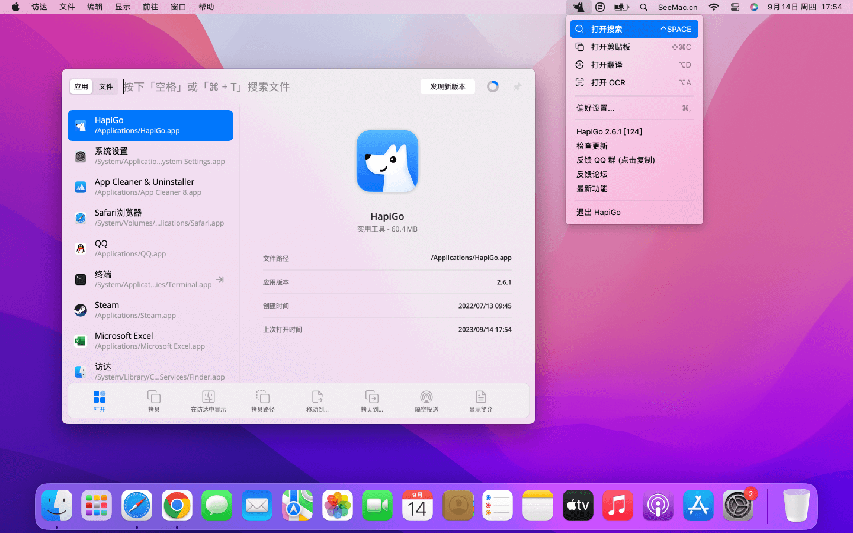Click the 打开 open icon in action bar
The image size is (853, 533).
[x=100, y=397]
